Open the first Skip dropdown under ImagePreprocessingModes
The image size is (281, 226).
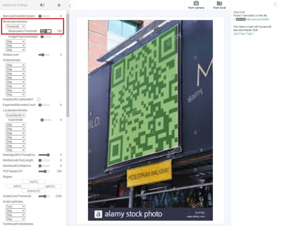(x=15, y=41)
